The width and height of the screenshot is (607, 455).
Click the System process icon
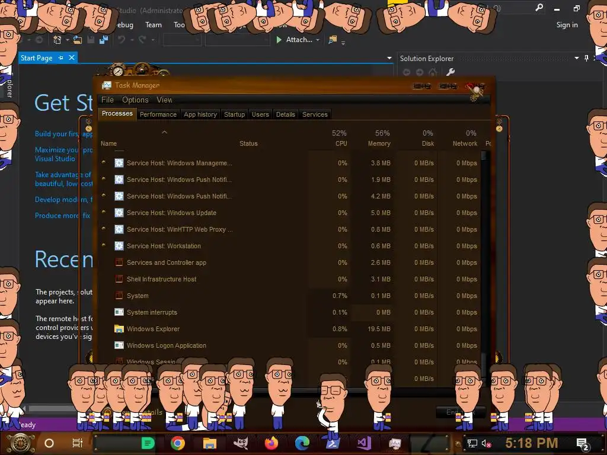(119, 296)
